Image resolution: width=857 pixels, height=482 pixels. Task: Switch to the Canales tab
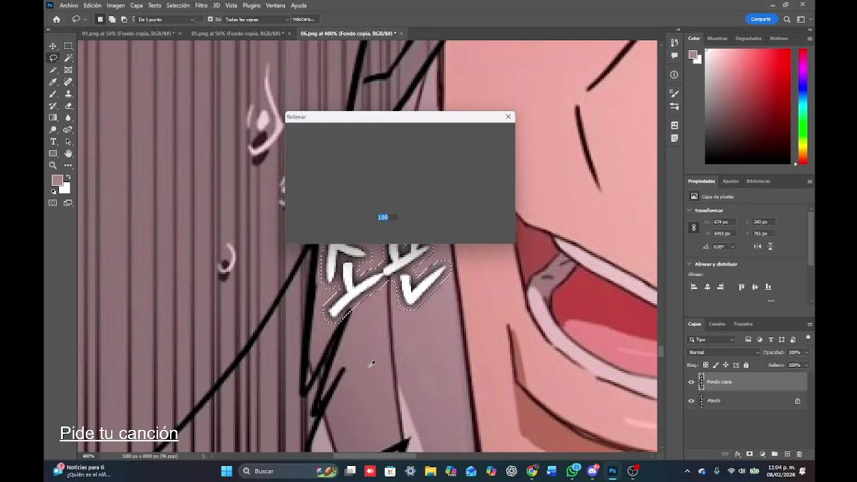pos(717,324)
